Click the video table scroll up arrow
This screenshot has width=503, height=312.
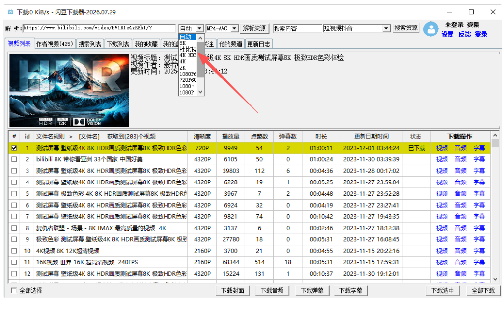tap(495, 135)
